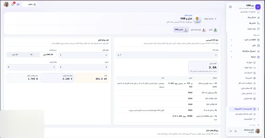Toggle dark mode with the moon icon

click(236, 131)
